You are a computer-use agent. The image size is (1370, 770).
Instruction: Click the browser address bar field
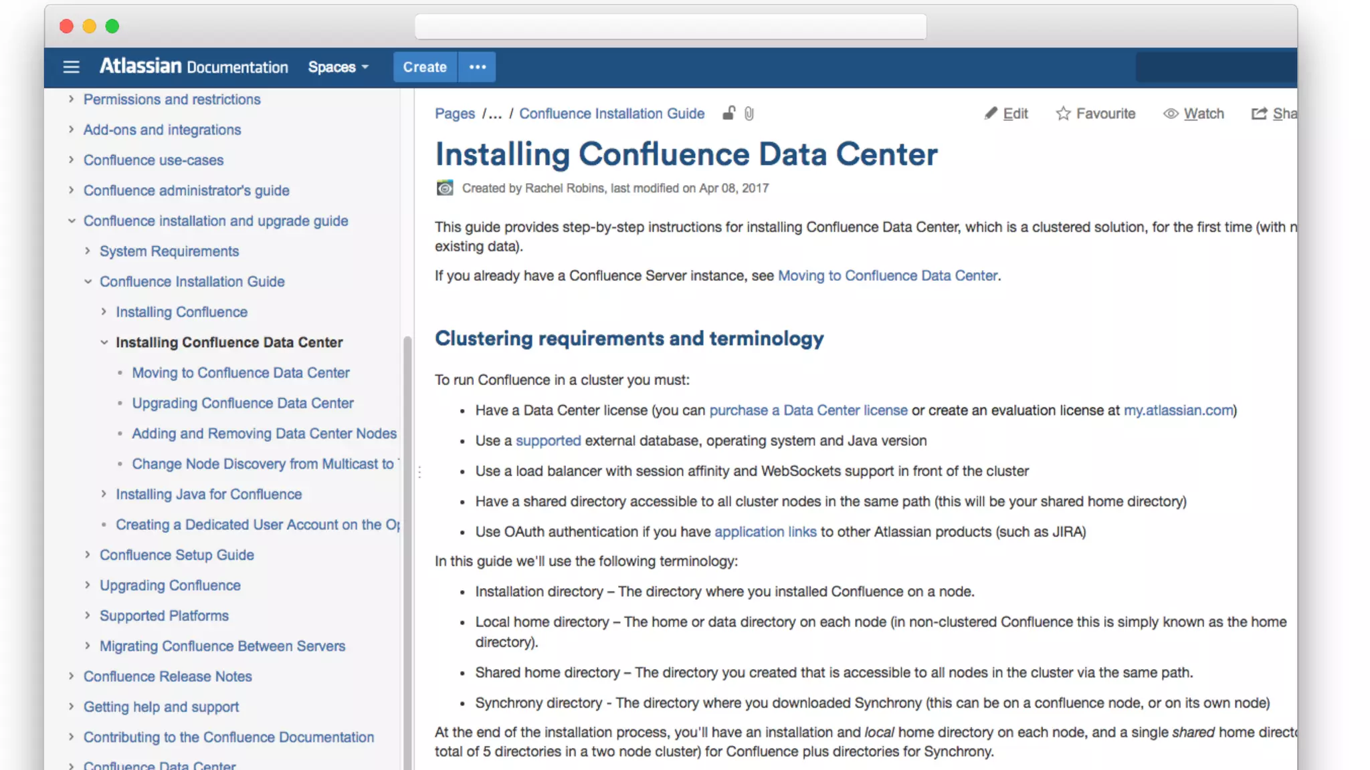pos(670,27)
